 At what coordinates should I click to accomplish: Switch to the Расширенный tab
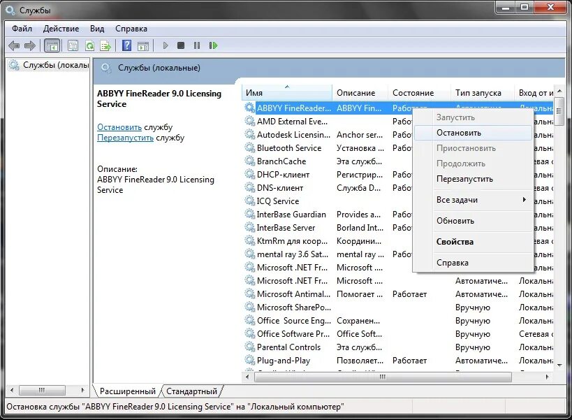128,391
